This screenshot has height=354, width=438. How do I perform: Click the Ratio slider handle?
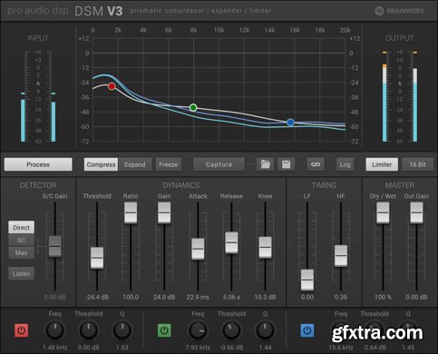click(131, 212)
